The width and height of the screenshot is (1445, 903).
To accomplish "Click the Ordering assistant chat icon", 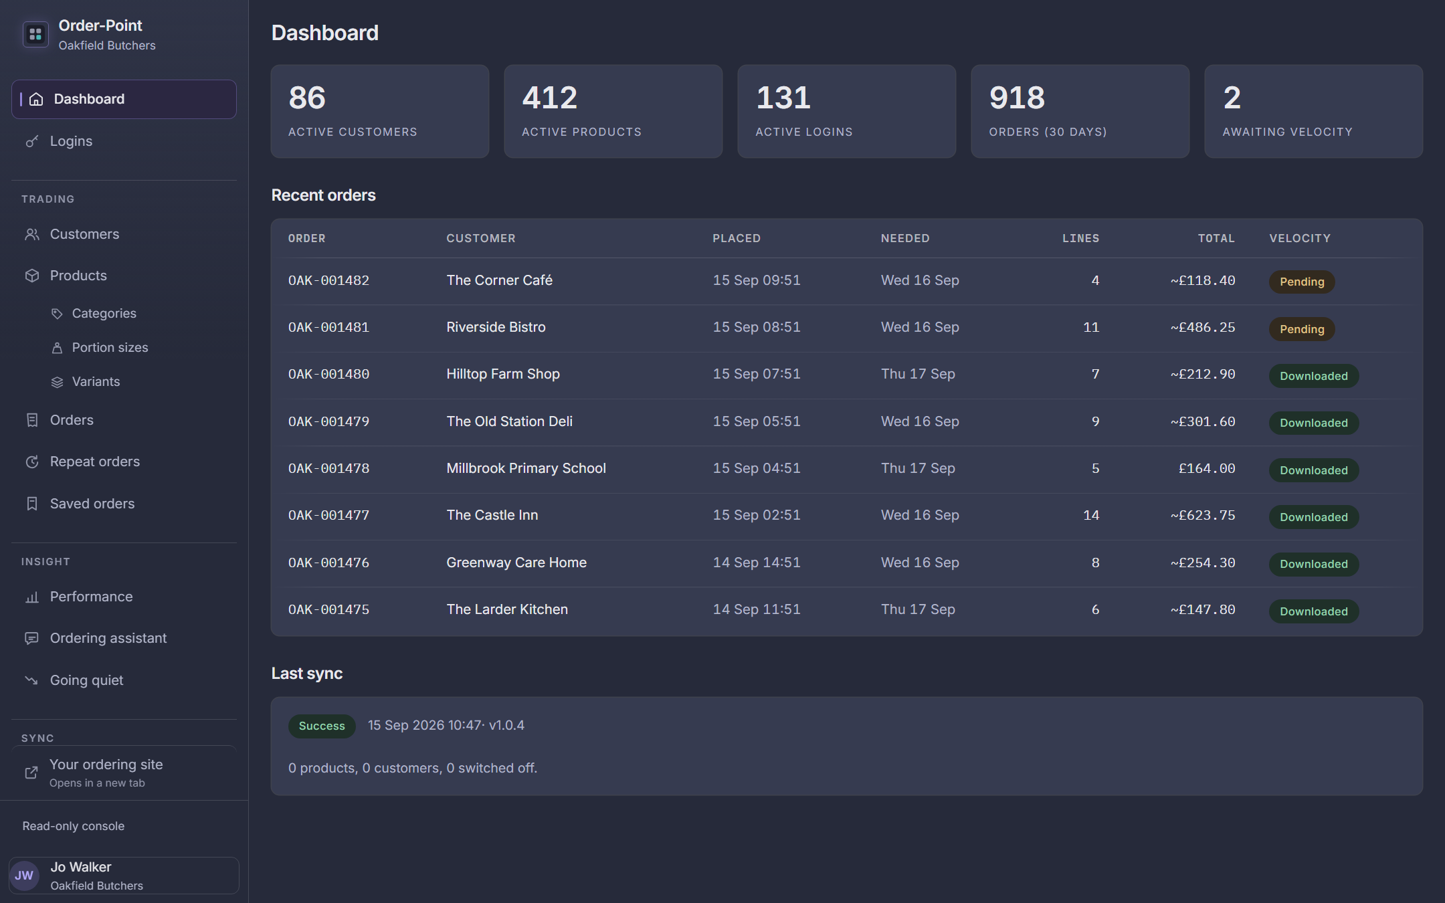I will (x=31, y=638).
